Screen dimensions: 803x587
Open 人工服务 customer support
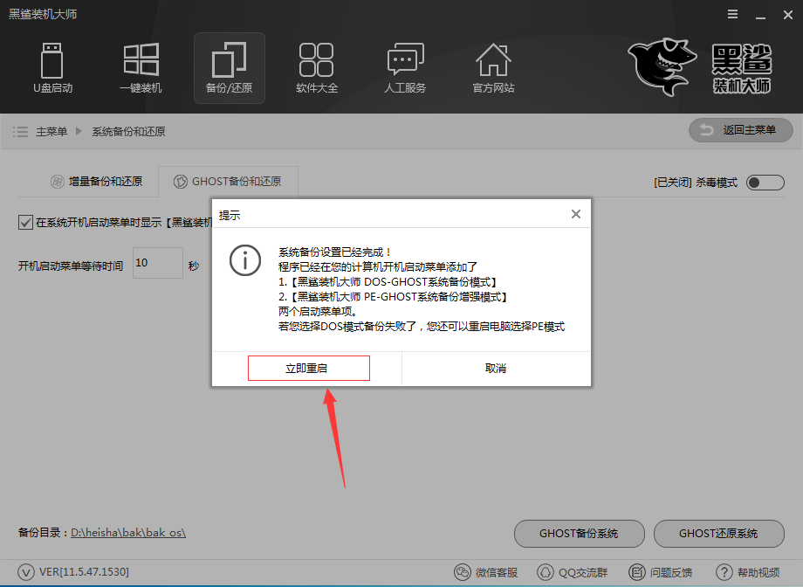click(x=405, y=68)
